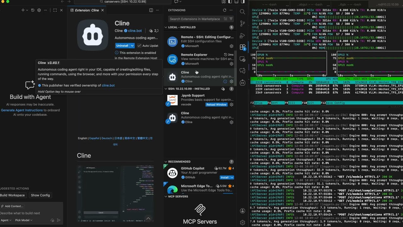
Task: Open chat panel settings gear
Action: [x=39, y=10]
